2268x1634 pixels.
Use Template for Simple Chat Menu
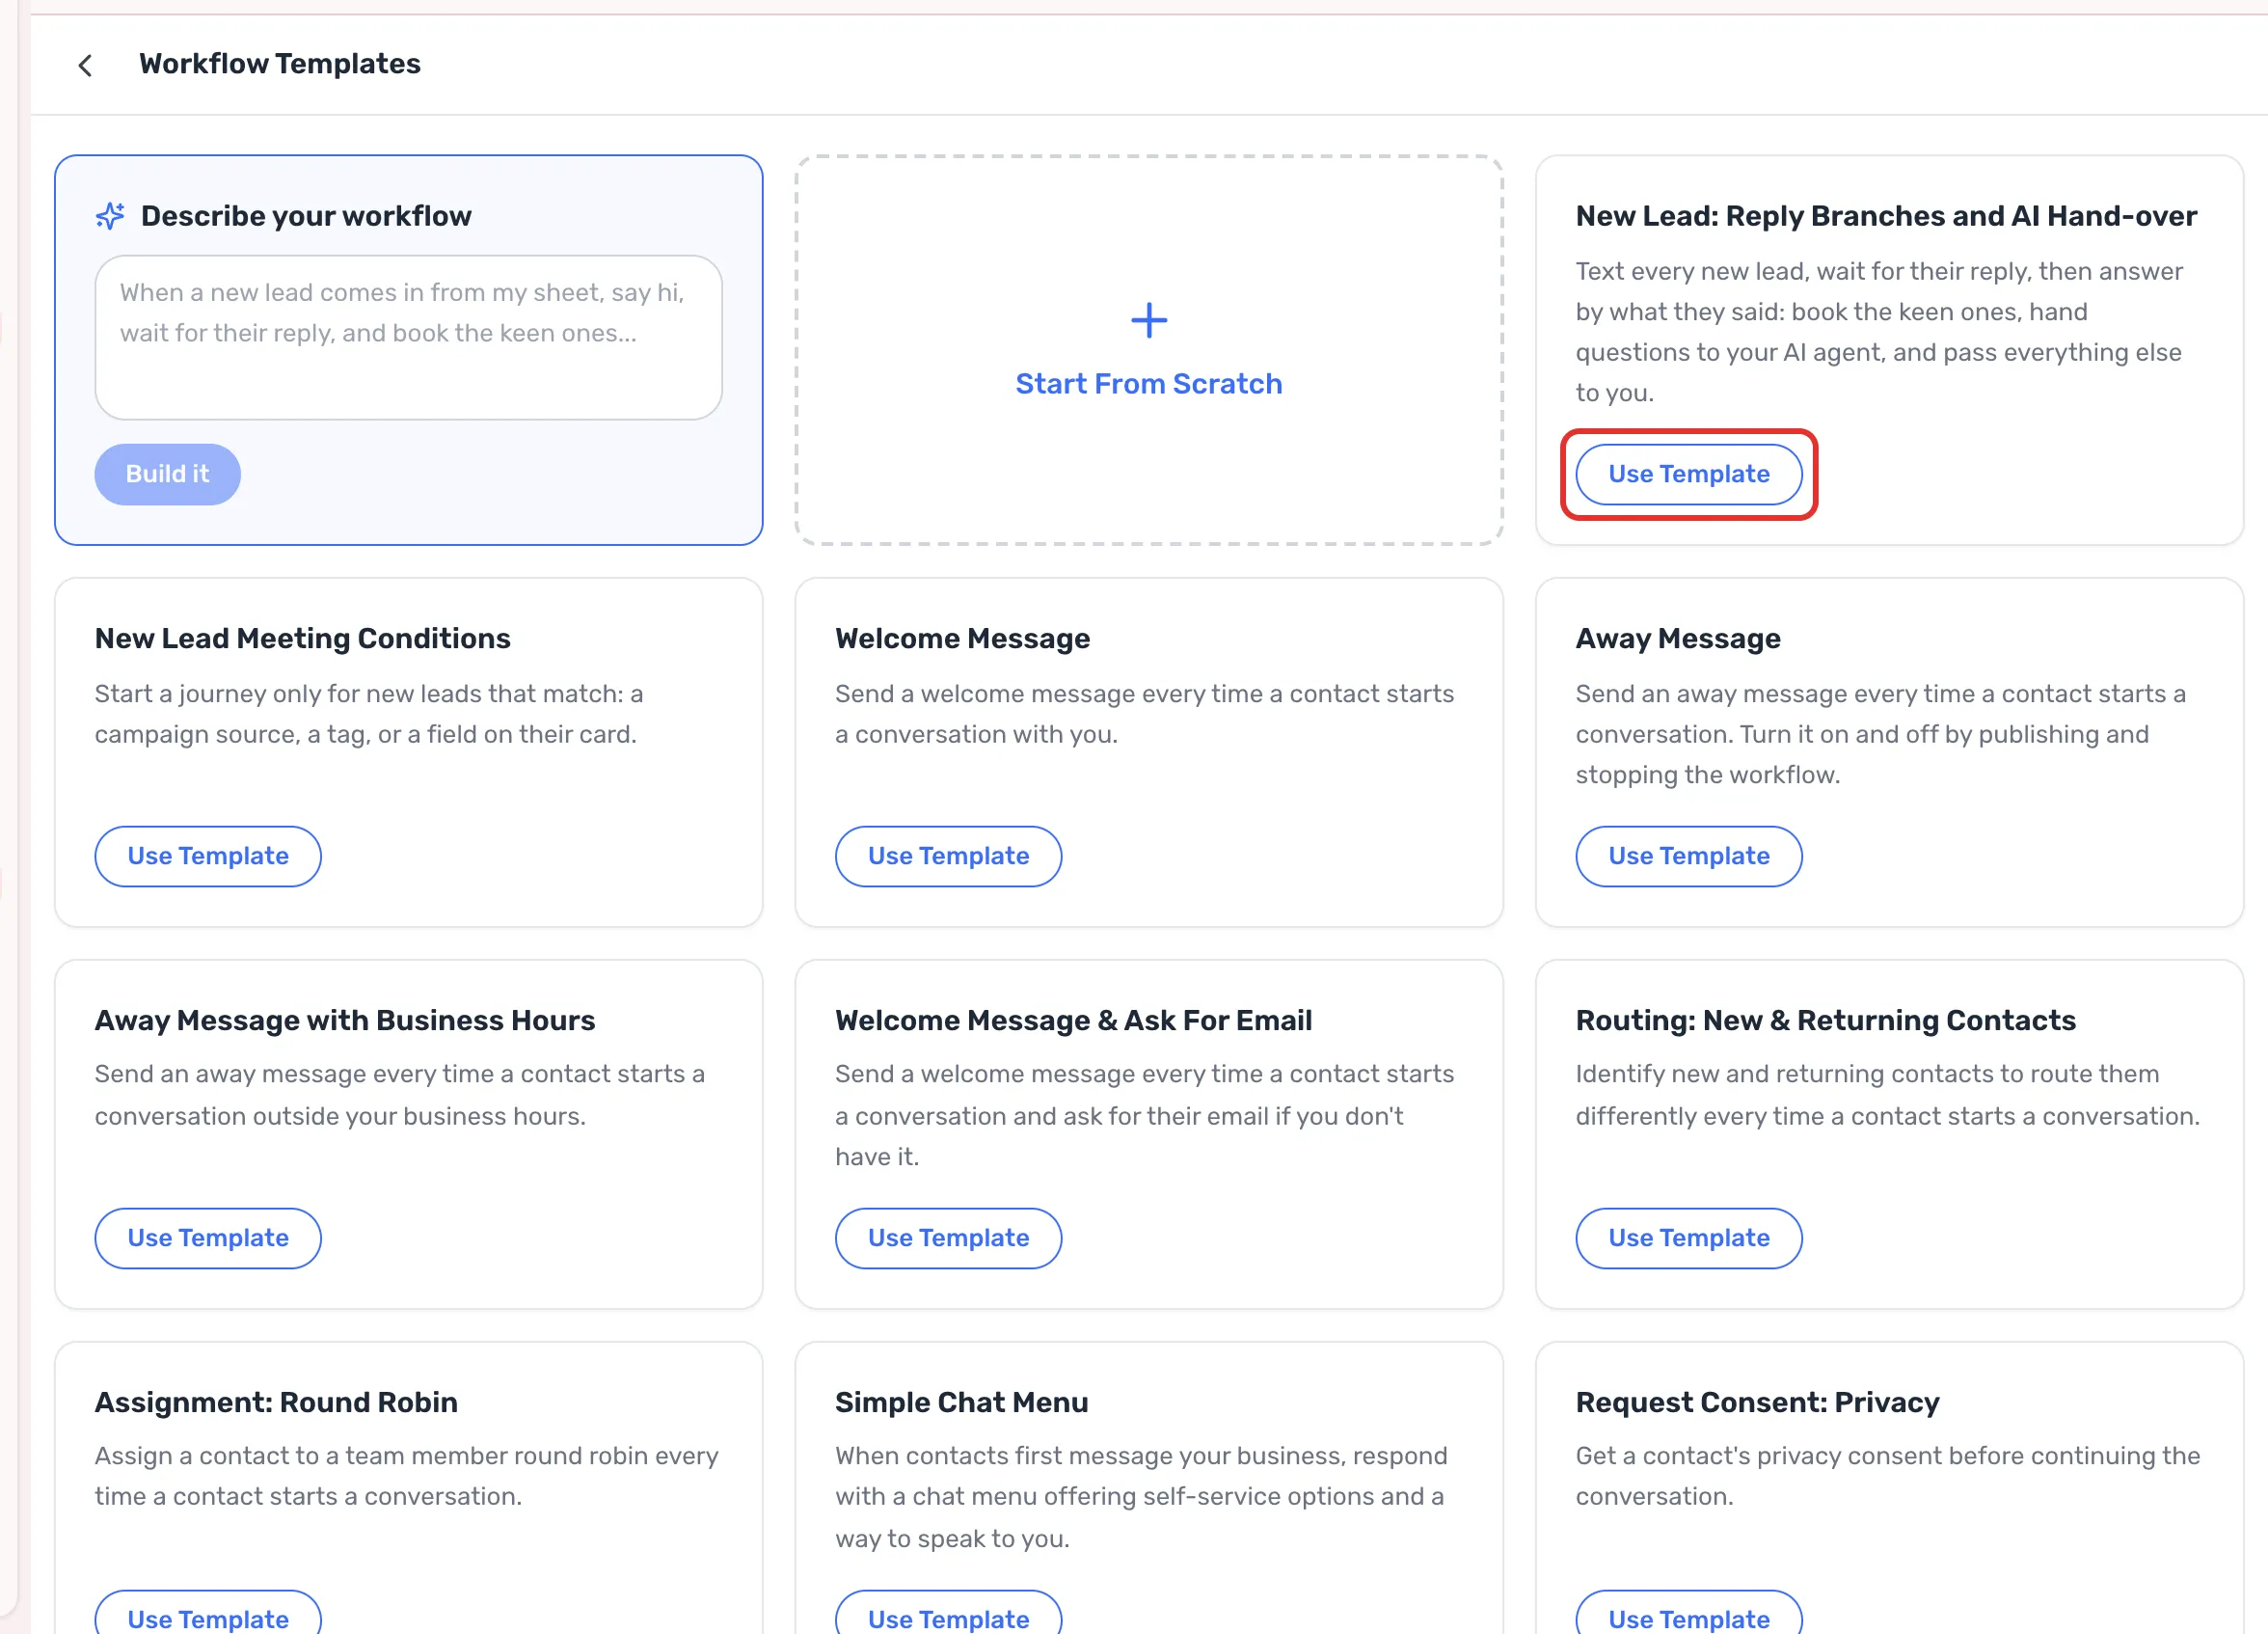948,1613
